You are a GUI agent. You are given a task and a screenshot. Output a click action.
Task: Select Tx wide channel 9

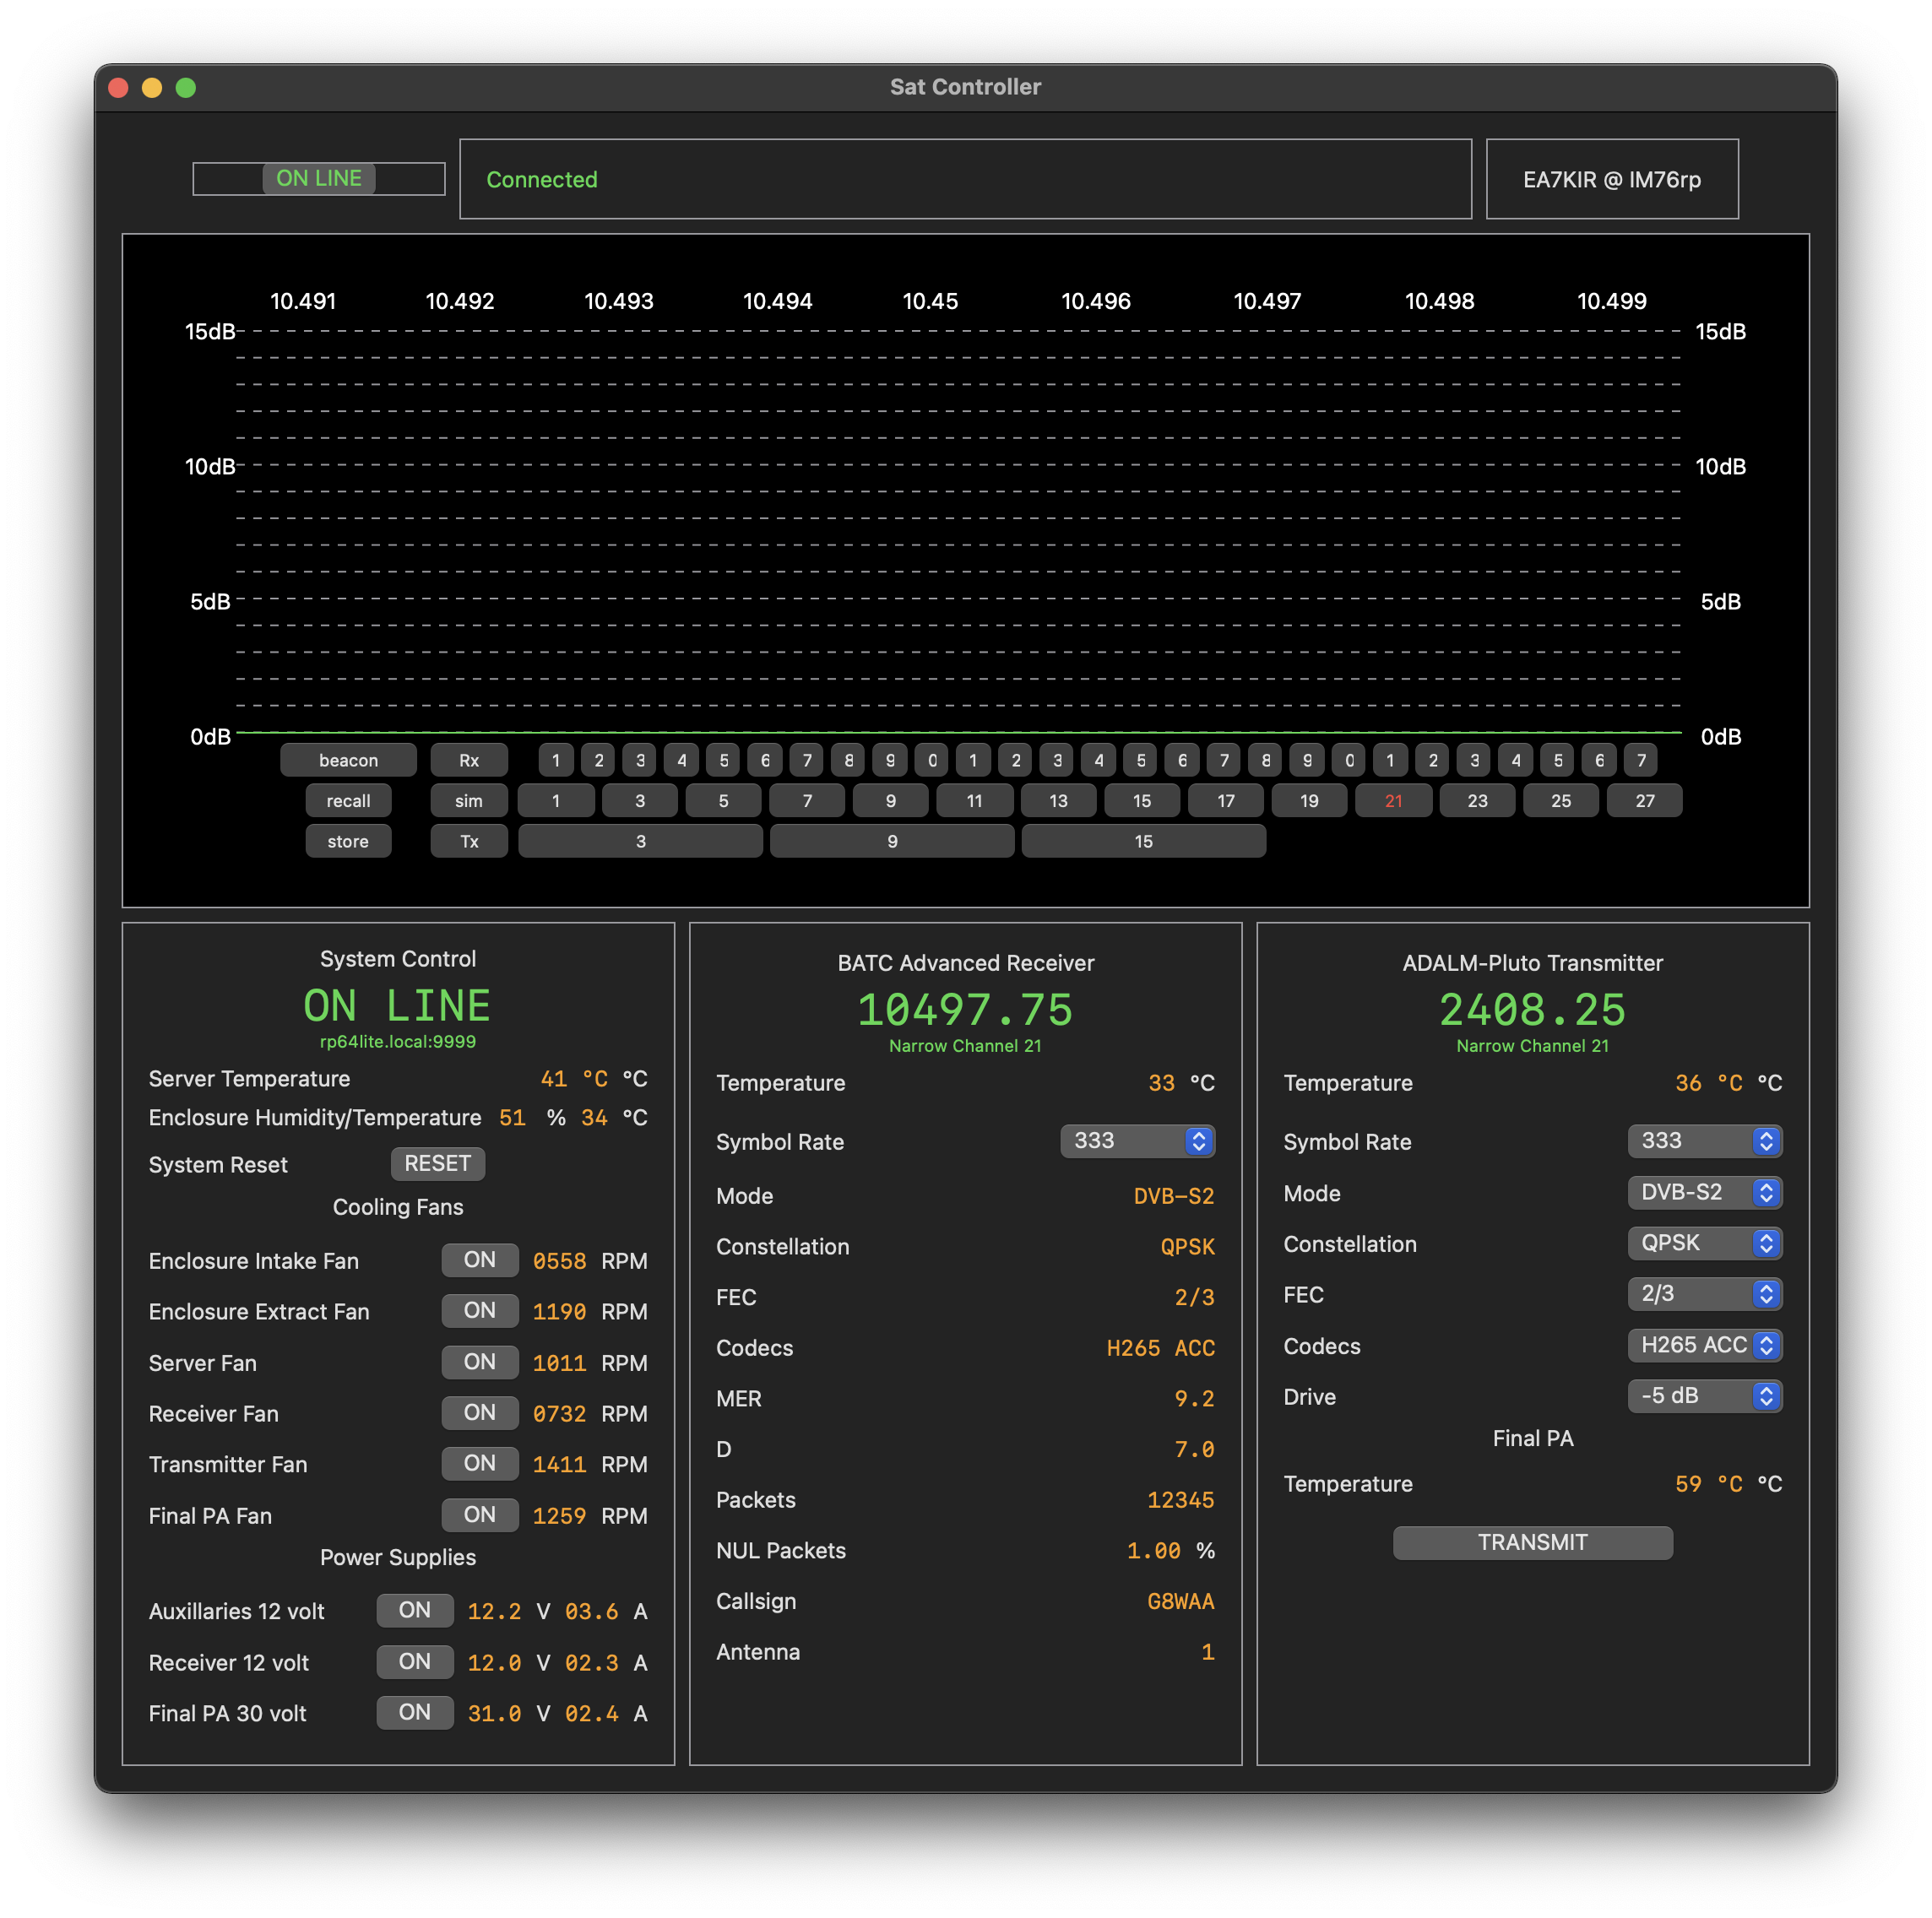click(x=891, y=841)
